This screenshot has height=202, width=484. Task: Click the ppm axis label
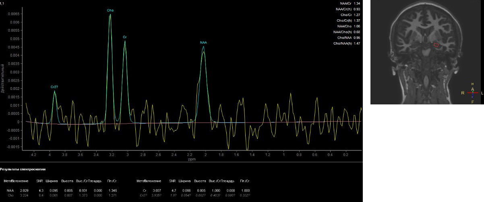(x=191, y=159)
